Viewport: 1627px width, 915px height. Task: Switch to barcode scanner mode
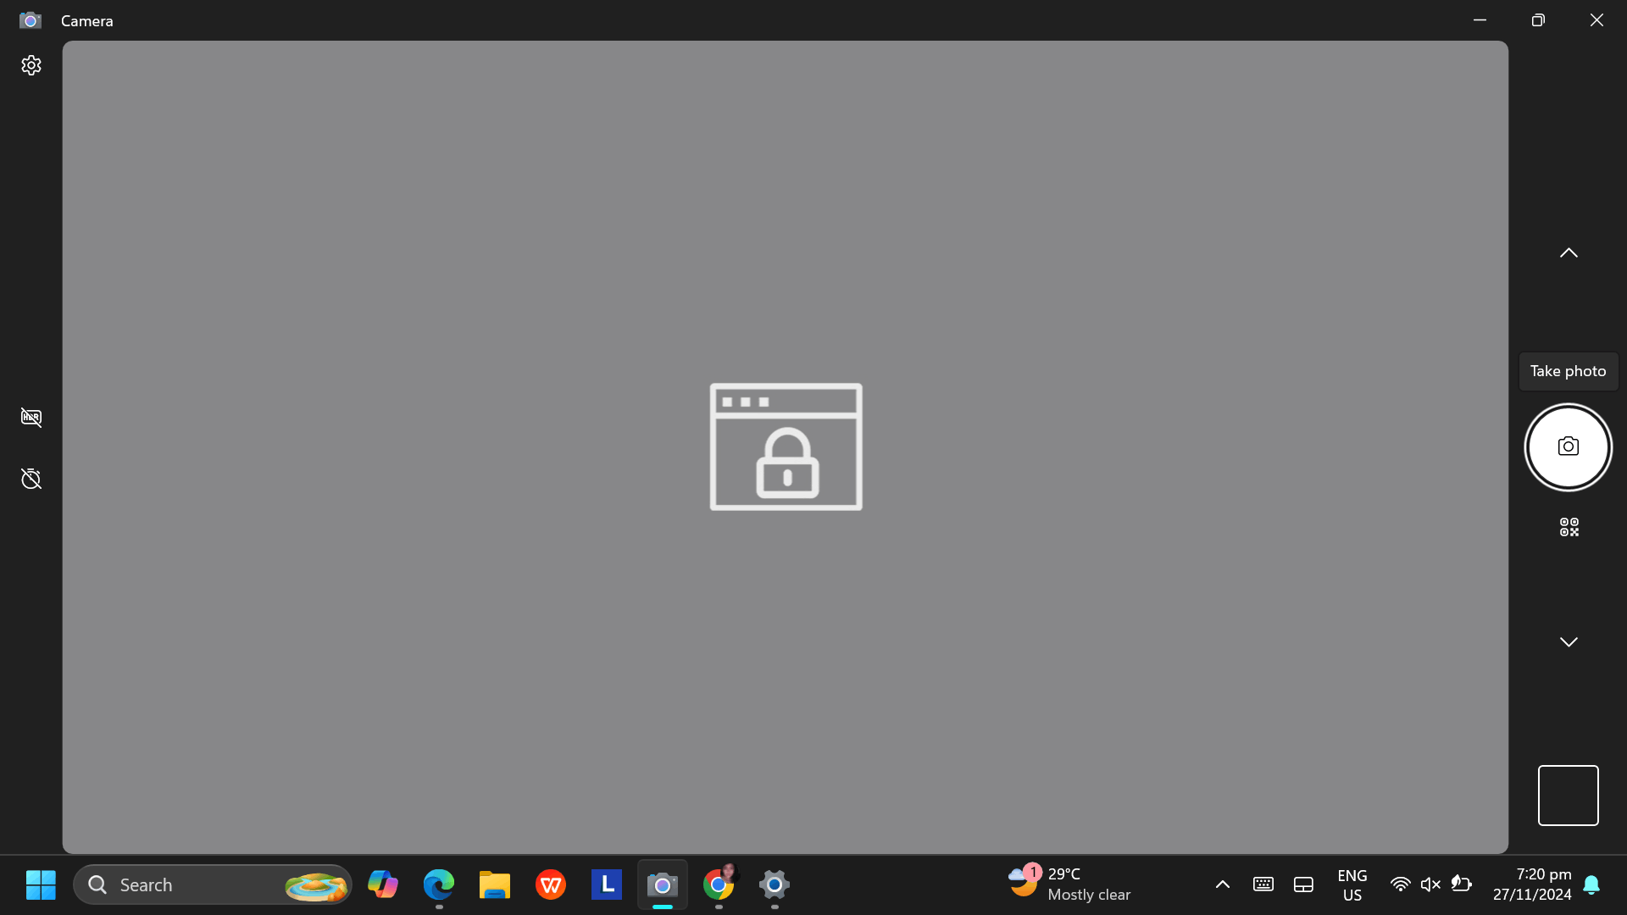click(1569, 527)
